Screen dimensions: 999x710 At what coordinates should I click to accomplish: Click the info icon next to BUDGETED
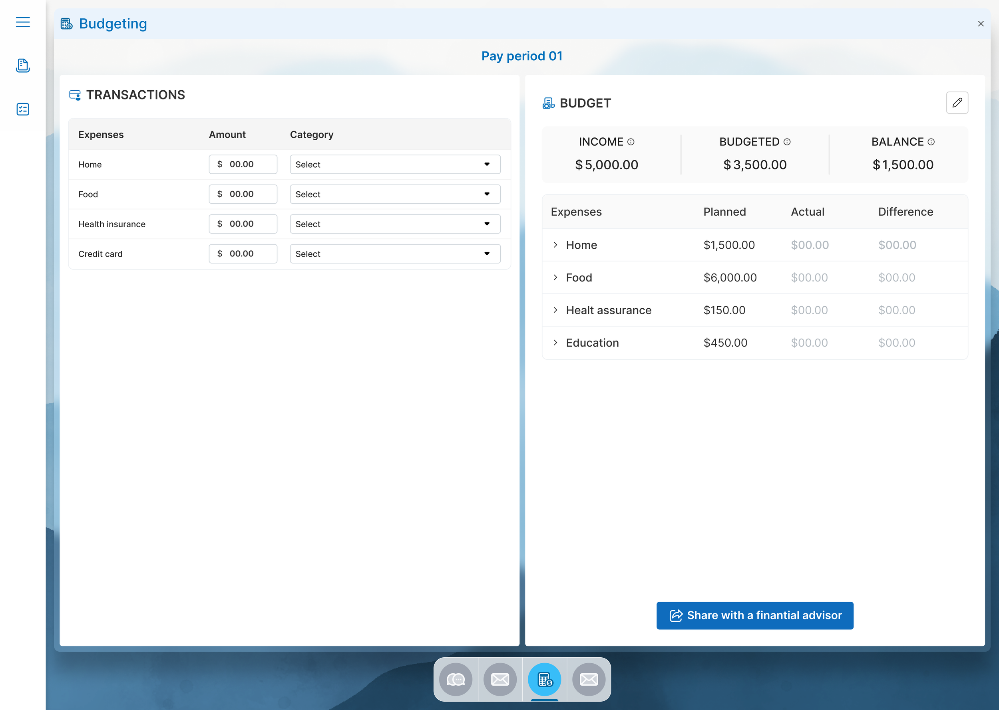click(x=787, y=142)
